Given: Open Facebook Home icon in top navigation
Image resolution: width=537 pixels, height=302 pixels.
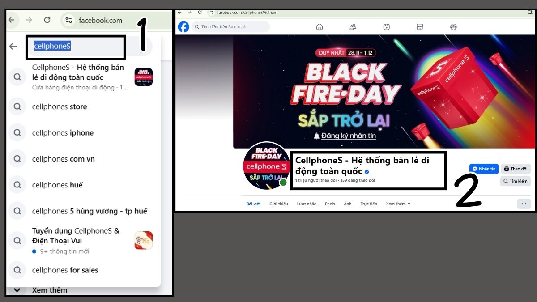Looking at the screenshot, I should click(320, 27).
